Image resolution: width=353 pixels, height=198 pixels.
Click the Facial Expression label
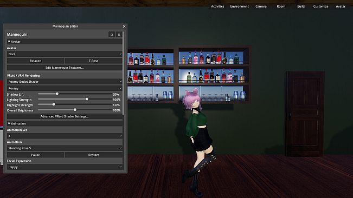[19, 161]
